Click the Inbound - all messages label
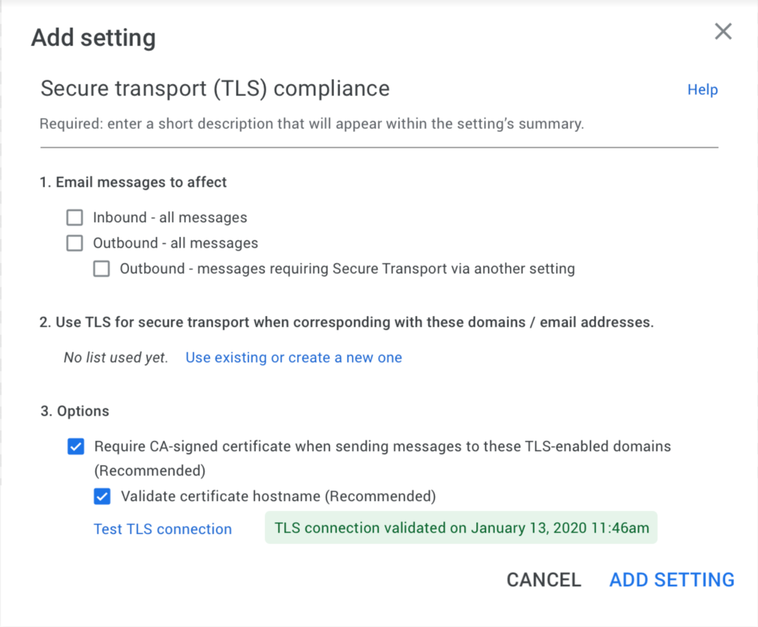The width and height of the screenshot is (758, 627). click(170, 217)
